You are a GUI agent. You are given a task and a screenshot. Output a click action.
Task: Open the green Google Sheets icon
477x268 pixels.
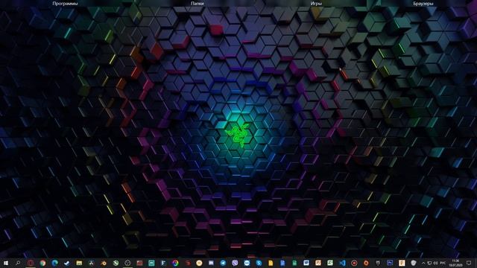click(294, 263)
